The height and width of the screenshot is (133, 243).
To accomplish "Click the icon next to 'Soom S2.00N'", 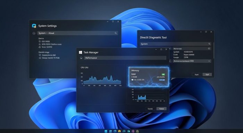I will (40, 47).
